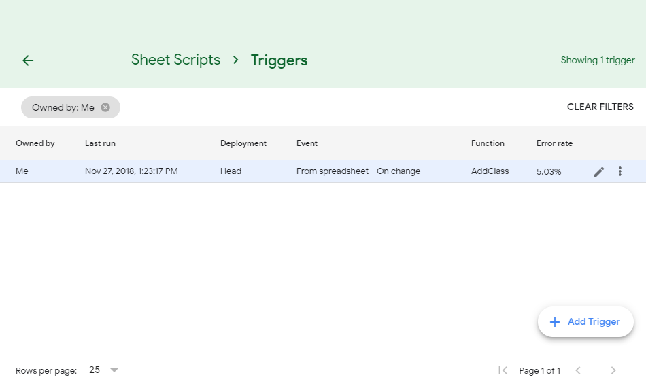Click the AddClass function name in row
The width and height of the screenshot is (646, 386).
(x=490, y=171)
